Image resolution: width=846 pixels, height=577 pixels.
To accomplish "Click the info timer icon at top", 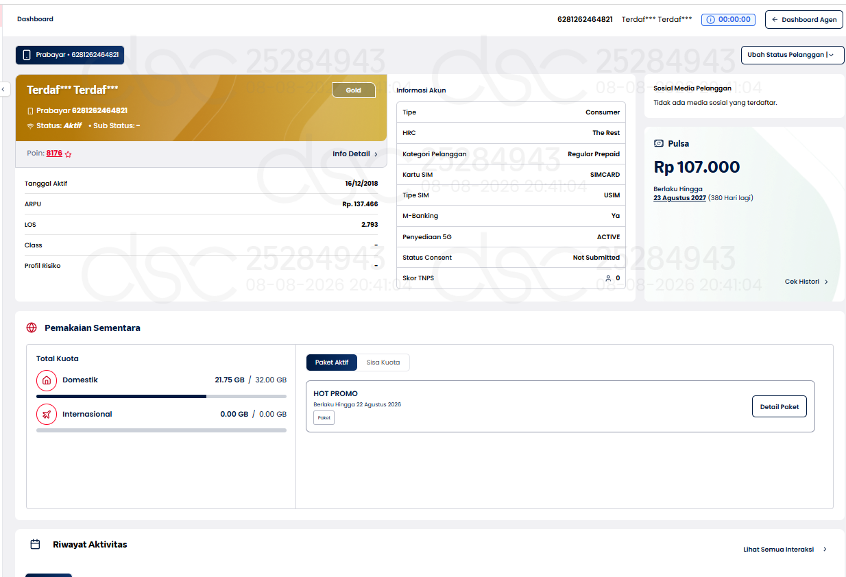I will tap(710, 20).
